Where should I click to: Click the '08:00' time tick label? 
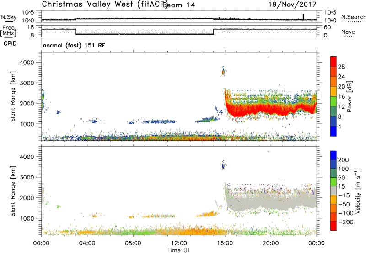point(133,243)
